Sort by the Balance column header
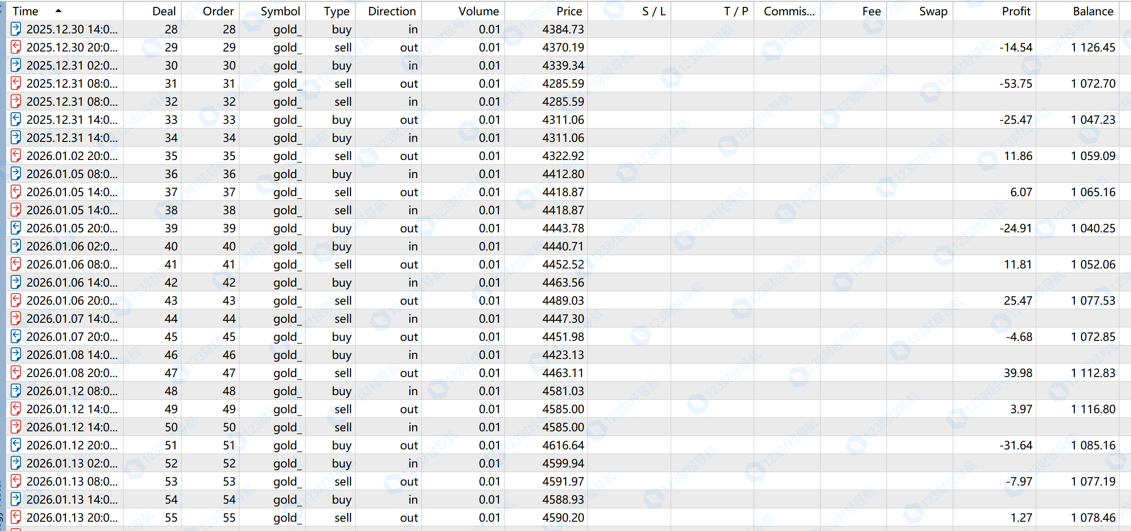The image size is (1131, 531). point(1092,11)
